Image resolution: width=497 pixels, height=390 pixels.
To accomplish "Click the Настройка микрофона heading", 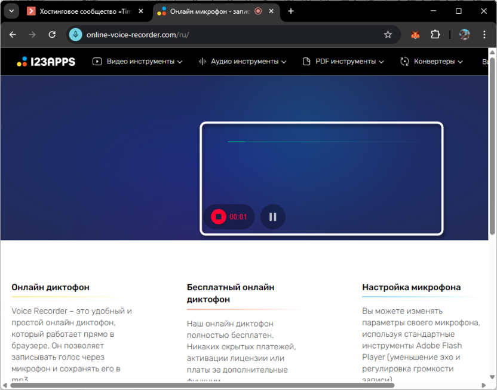I will pos(411,288).
